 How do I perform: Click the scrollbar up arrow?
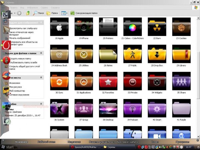pyautogui.click(x=198, y=18)
